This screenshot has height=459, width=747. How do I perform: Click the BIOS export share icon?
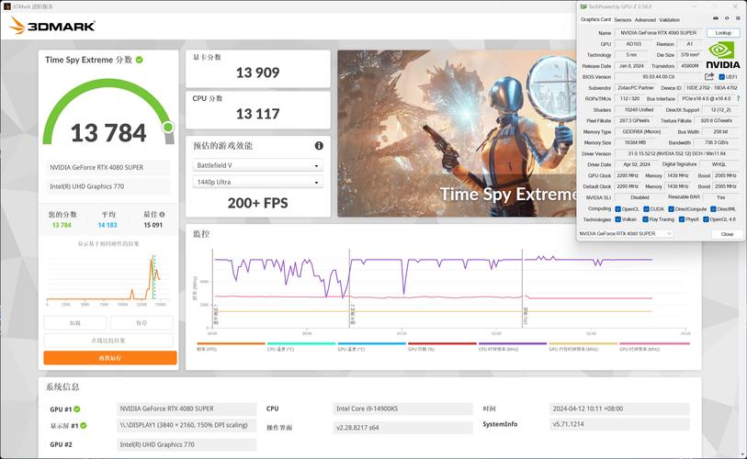click(709, 77)
